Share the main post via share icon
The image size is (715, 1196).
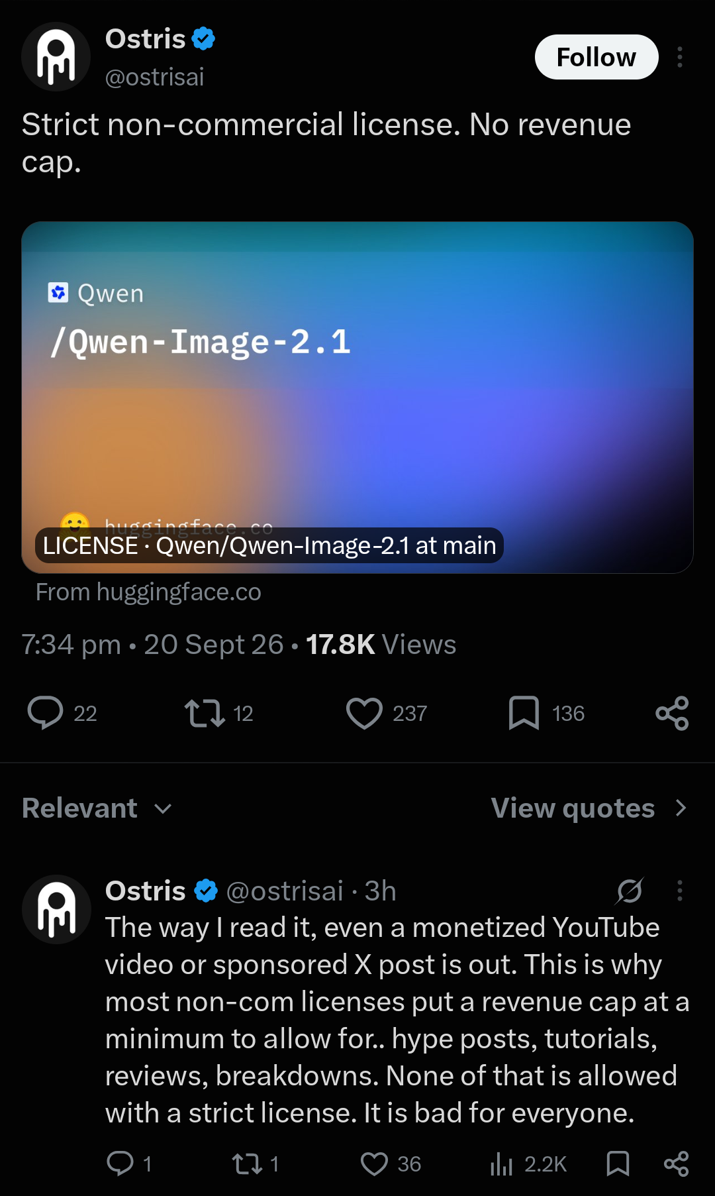pyautogui.click(x=672, y=713)
